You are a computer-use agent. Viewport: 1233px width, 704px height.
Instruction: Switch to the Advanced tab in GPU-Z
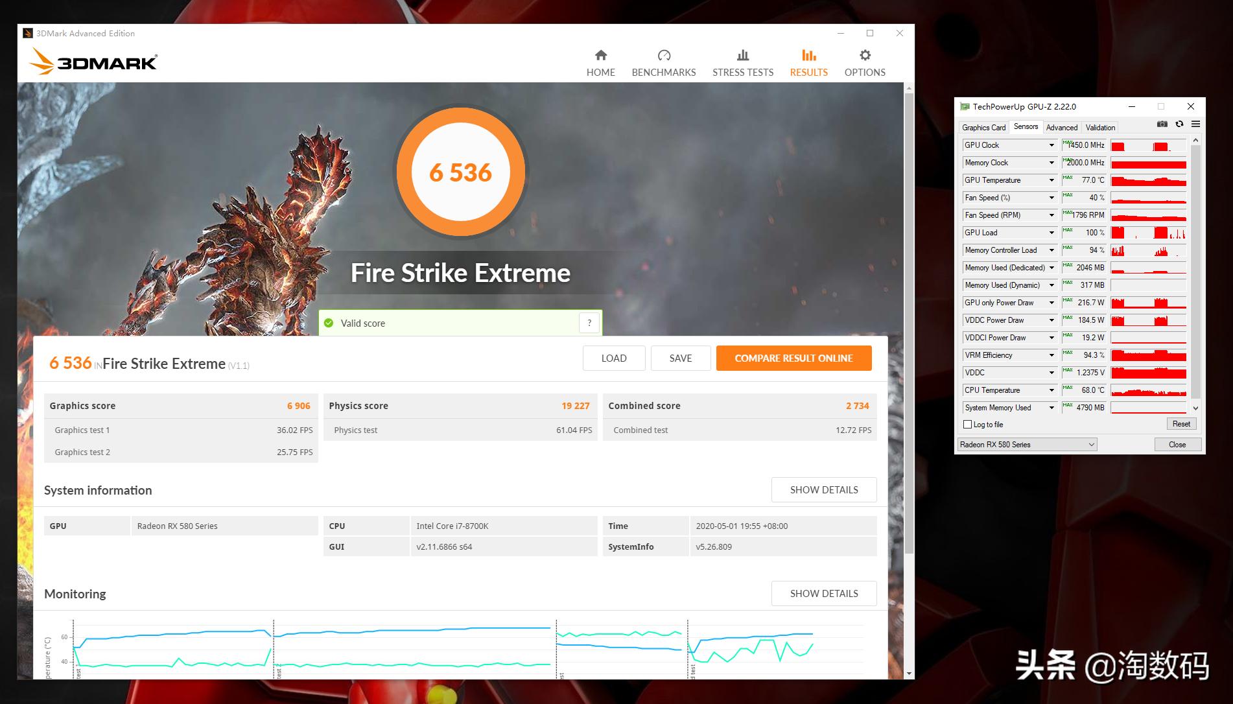(1062, 128)
